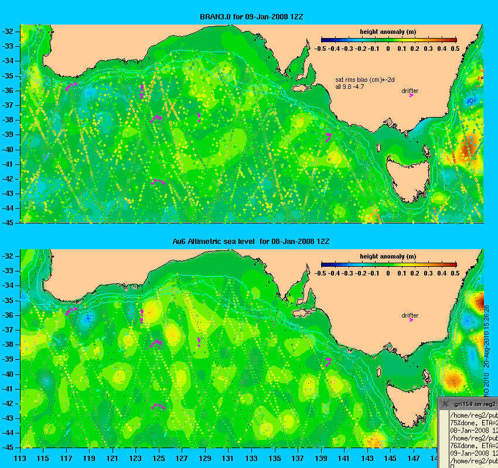The width and height of the screenshot is (498, 468).
Task: Click the 'height anomaly (m)' label in top plot
Action: (388, 32)
